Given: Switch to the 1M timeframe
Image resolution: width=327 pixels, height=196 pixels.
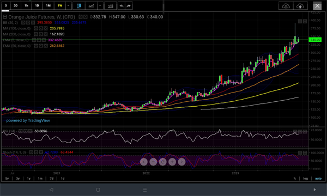Looking at the screenshot, I should click(48, 5).
